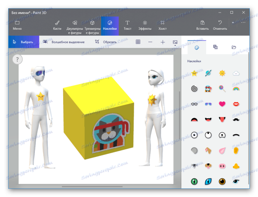Pick the white cloud sticker
The image size is (258, 197).
click(236, 73)
